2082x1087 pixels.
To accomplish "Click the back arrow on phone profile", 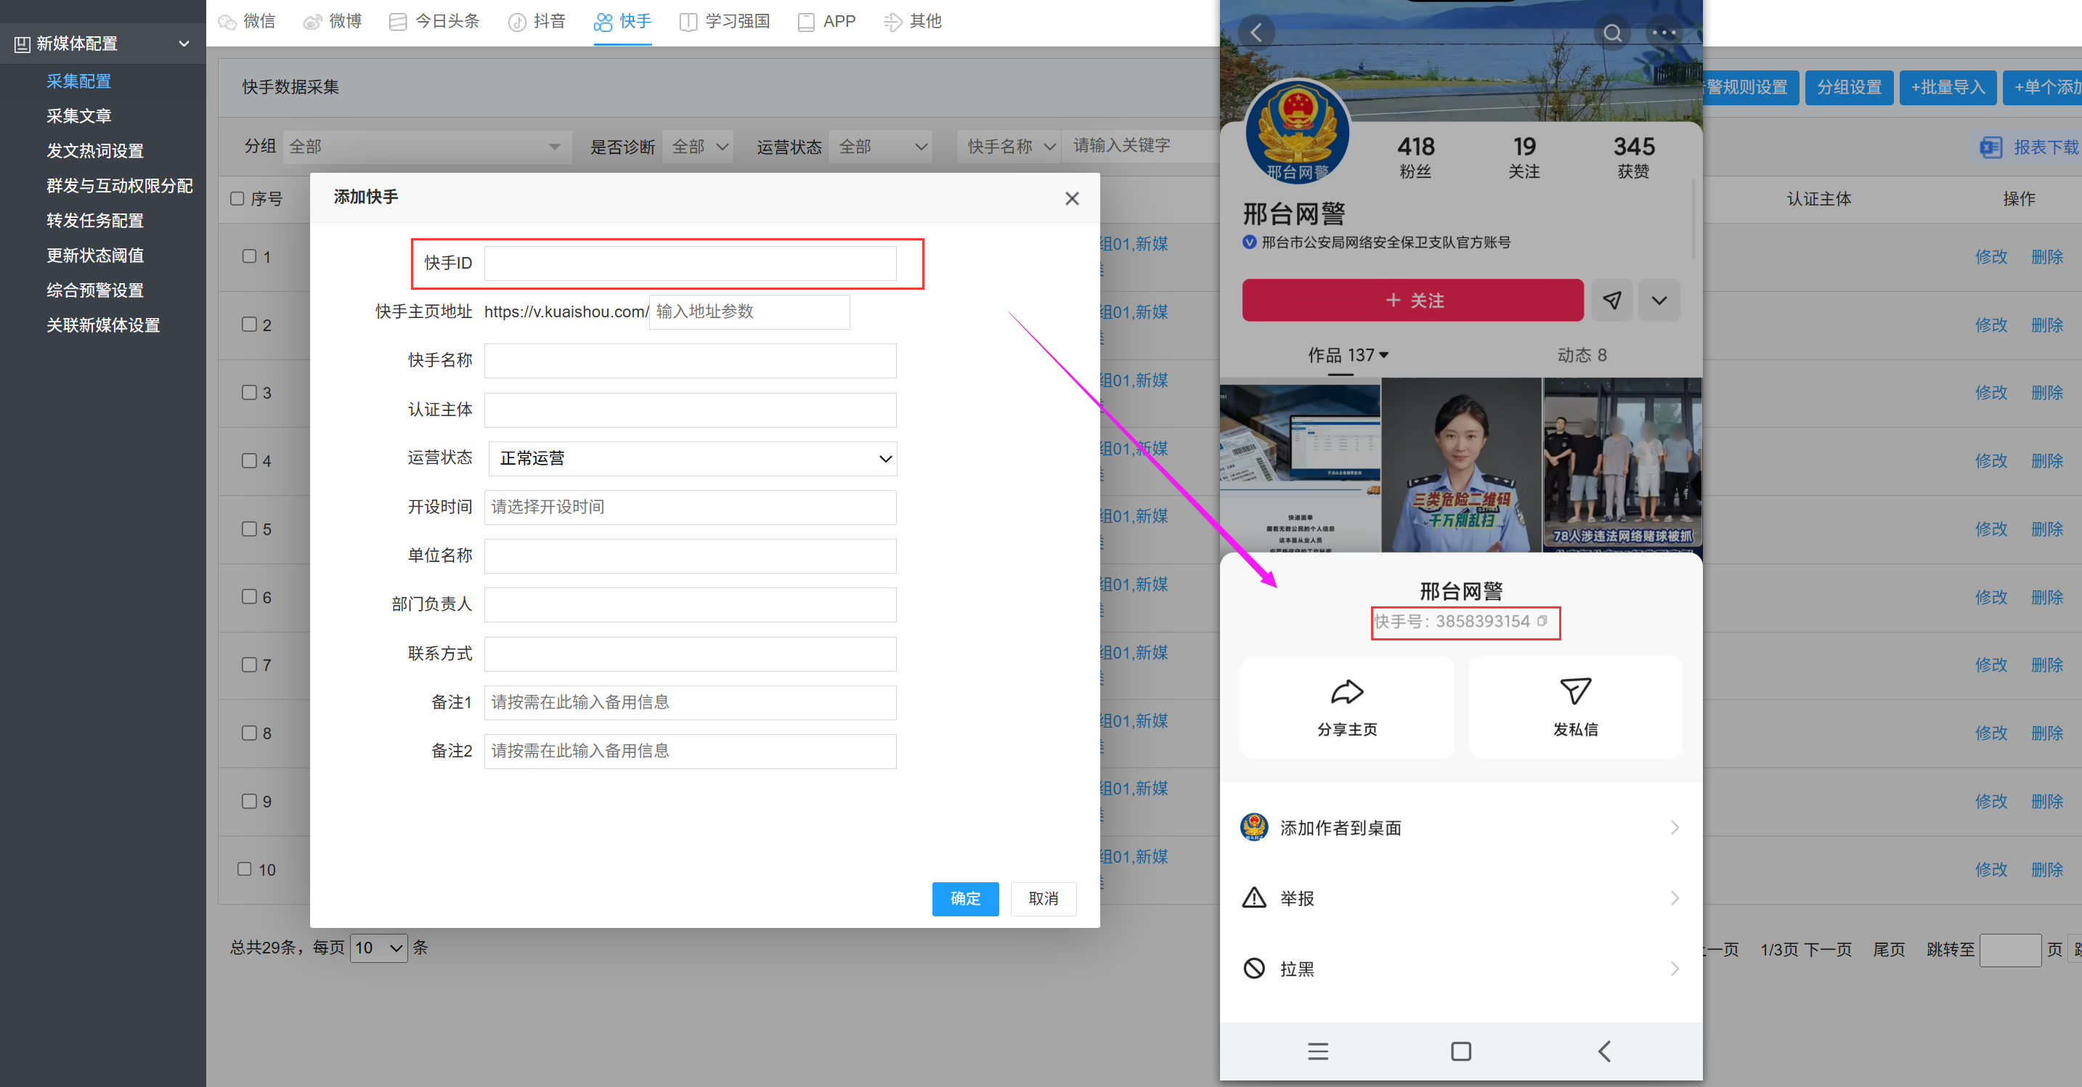I will click(x=1256, y=33).
